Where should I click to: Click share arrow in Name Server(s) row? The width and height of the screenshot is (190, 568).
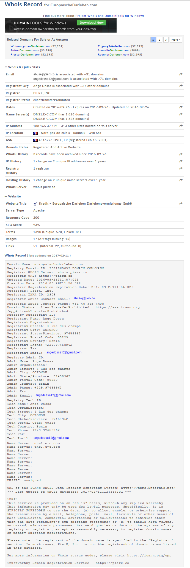[x=181, y=114]
